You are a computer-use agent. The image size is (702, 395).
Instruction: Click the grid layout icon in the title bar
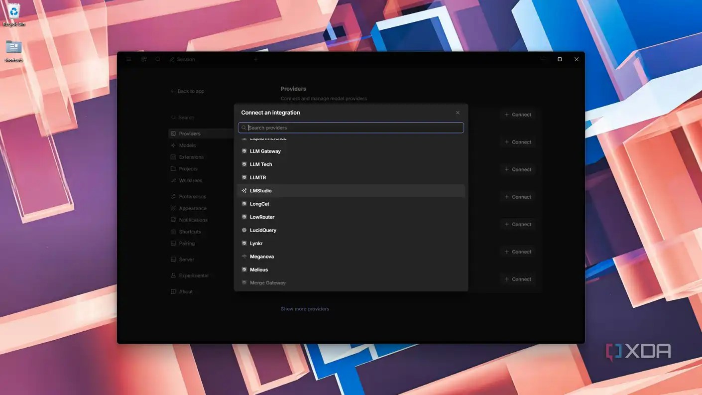click(x=144, y=59)
